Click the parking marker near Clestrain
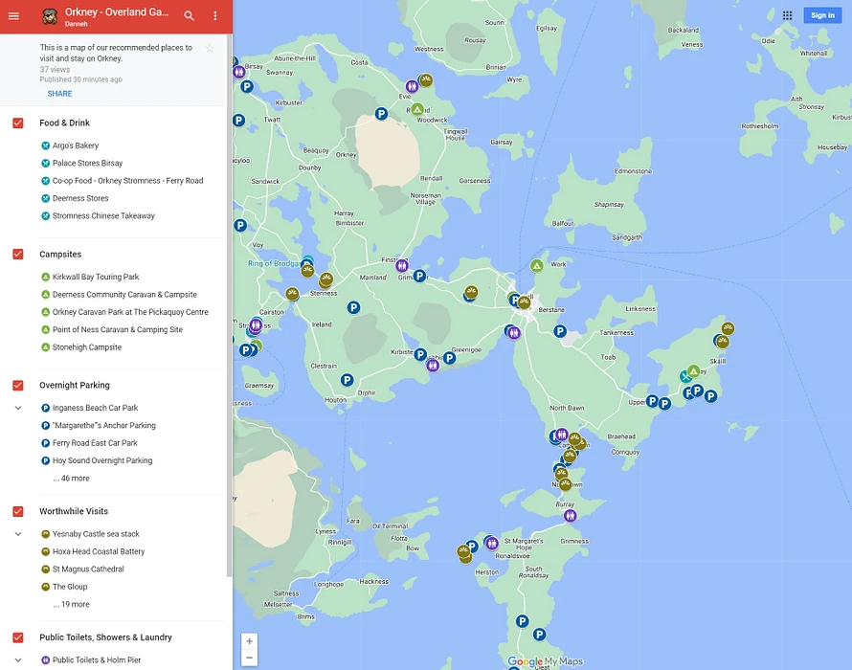The image size is (852, 670). point(348,380)
